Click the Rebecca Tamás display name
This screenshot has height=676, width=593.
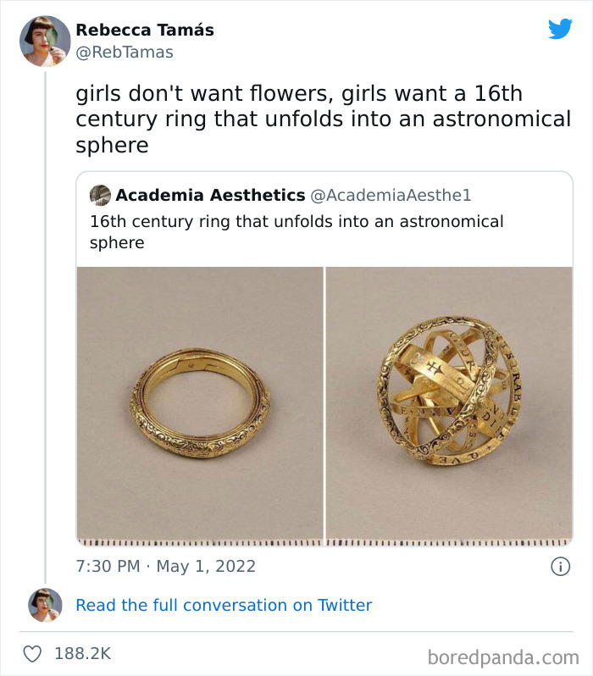pos(145,30)
